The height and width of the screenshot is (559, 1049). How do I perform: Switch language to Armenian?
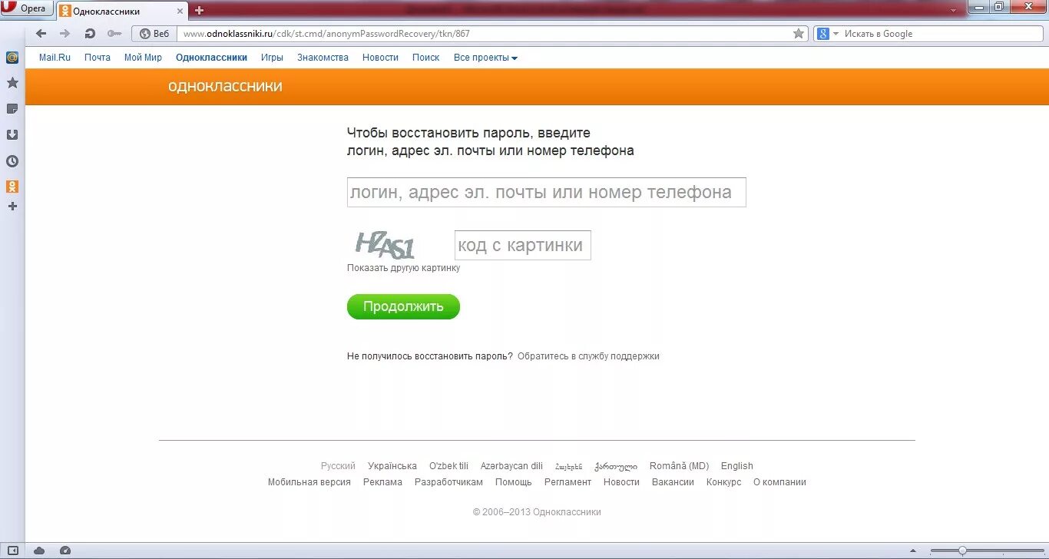click(x=568, y=466)
